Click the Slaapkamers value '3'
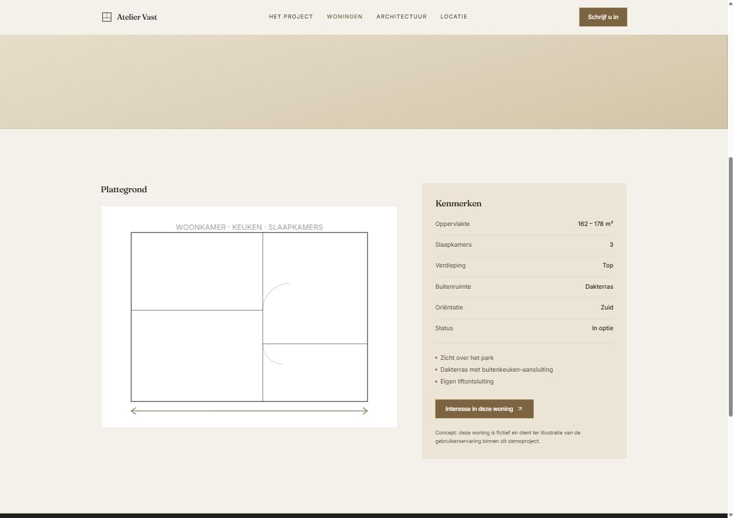Image resolution: width=734 pixels, height=518 pixels. click(611, 244)
